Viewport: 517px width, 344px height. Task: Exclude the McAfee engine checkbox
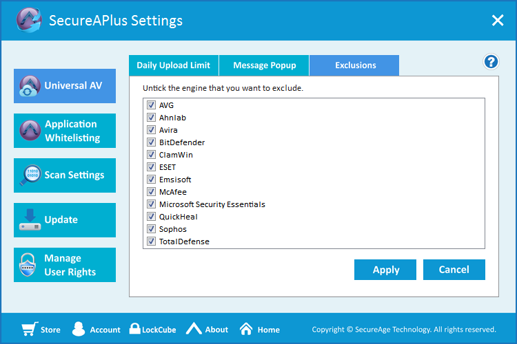coord(151,192)
